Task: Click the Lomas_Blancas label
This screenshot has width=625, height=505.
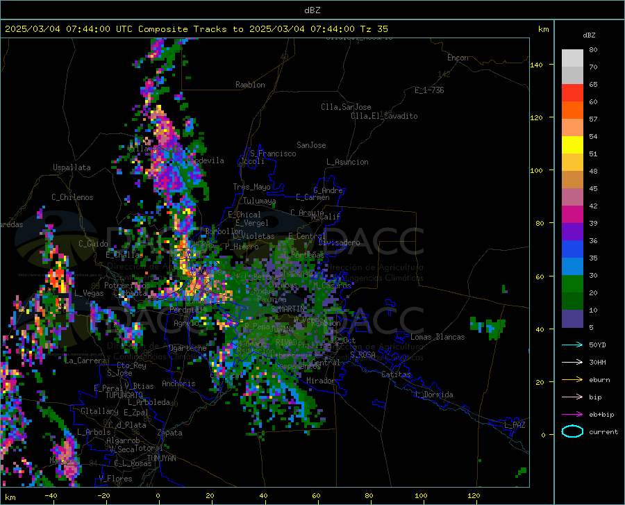Action: (437, 337)
